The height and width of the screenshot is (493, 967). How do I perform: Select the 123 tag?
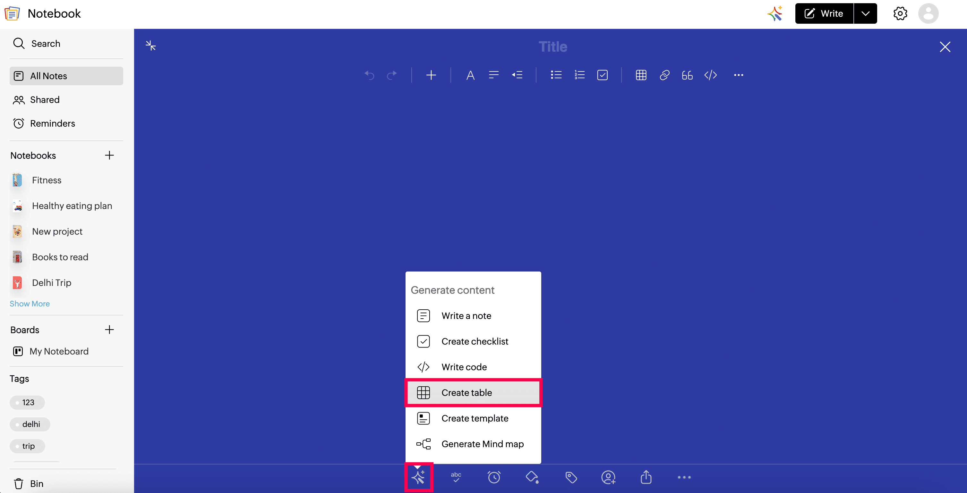point(27,402)
